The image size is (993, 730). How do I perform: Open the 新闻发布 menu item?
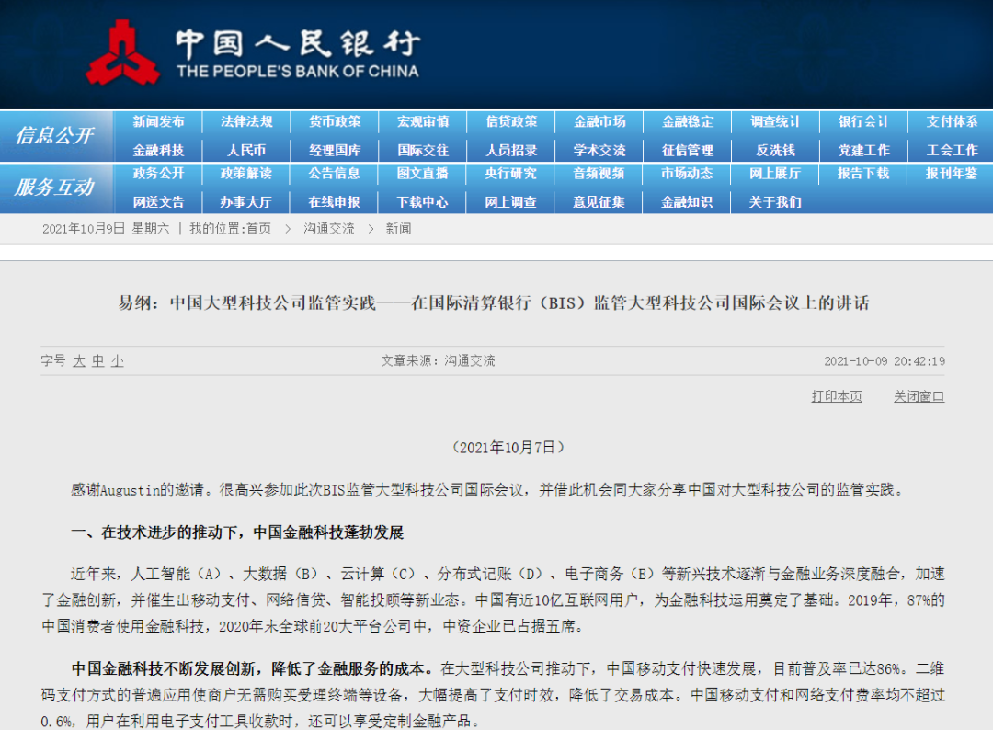[x=158, y=121]
